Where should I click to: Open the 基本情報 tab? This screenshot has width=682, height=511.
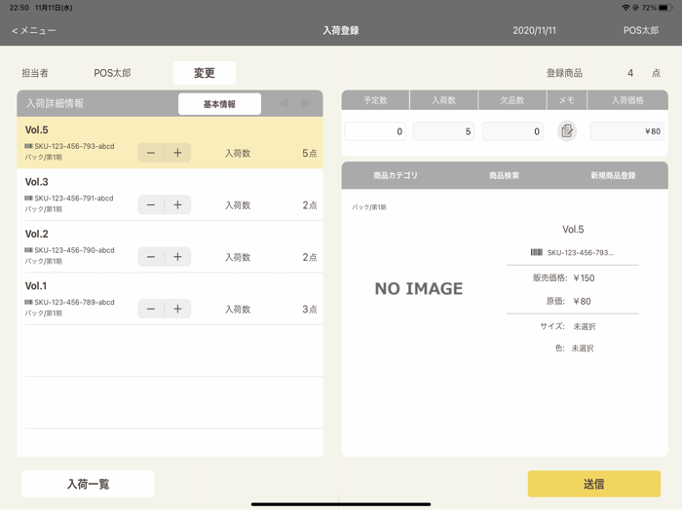[219, 104]
